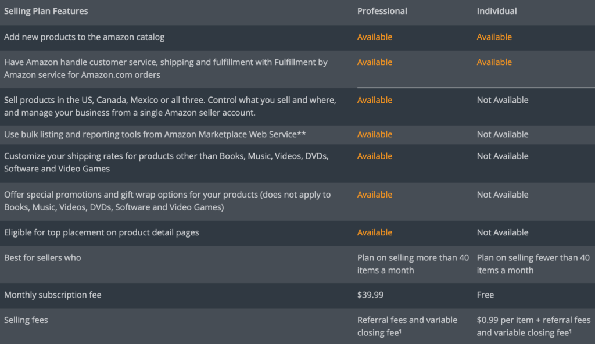Click '$0.99 per item + referral fees' text
Image resolution: width=595 pixels, height=344 pixels.
[533, 320]
